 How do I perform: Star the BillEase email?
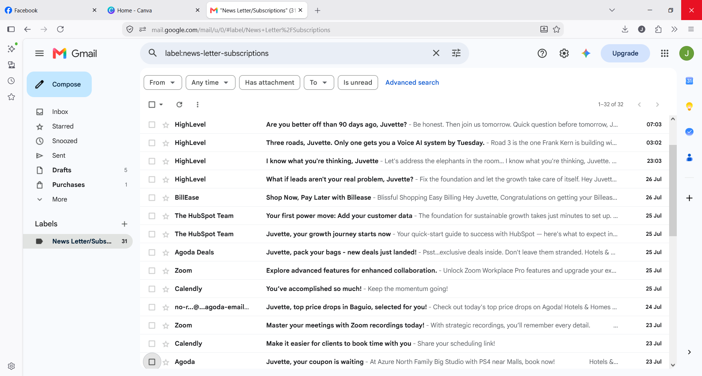pos(166,198)
